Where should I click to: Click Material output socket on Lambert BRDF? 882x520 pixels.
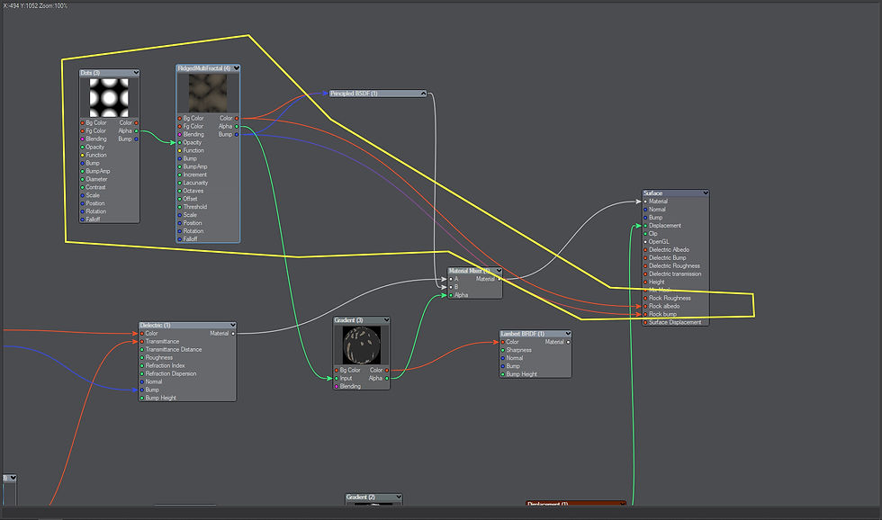(x=568, y=342)
